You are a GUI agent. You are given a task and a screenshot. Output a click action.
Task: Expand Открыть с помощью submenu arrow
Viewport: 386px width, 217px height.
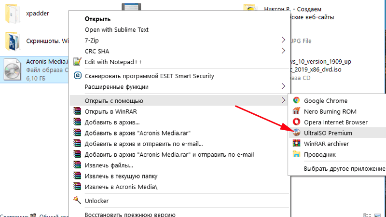pyautogui.click(x=283, y=100)
